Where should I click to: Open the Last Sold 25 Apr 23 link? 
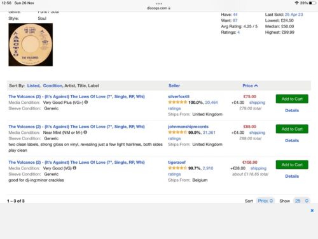[294, 15]
